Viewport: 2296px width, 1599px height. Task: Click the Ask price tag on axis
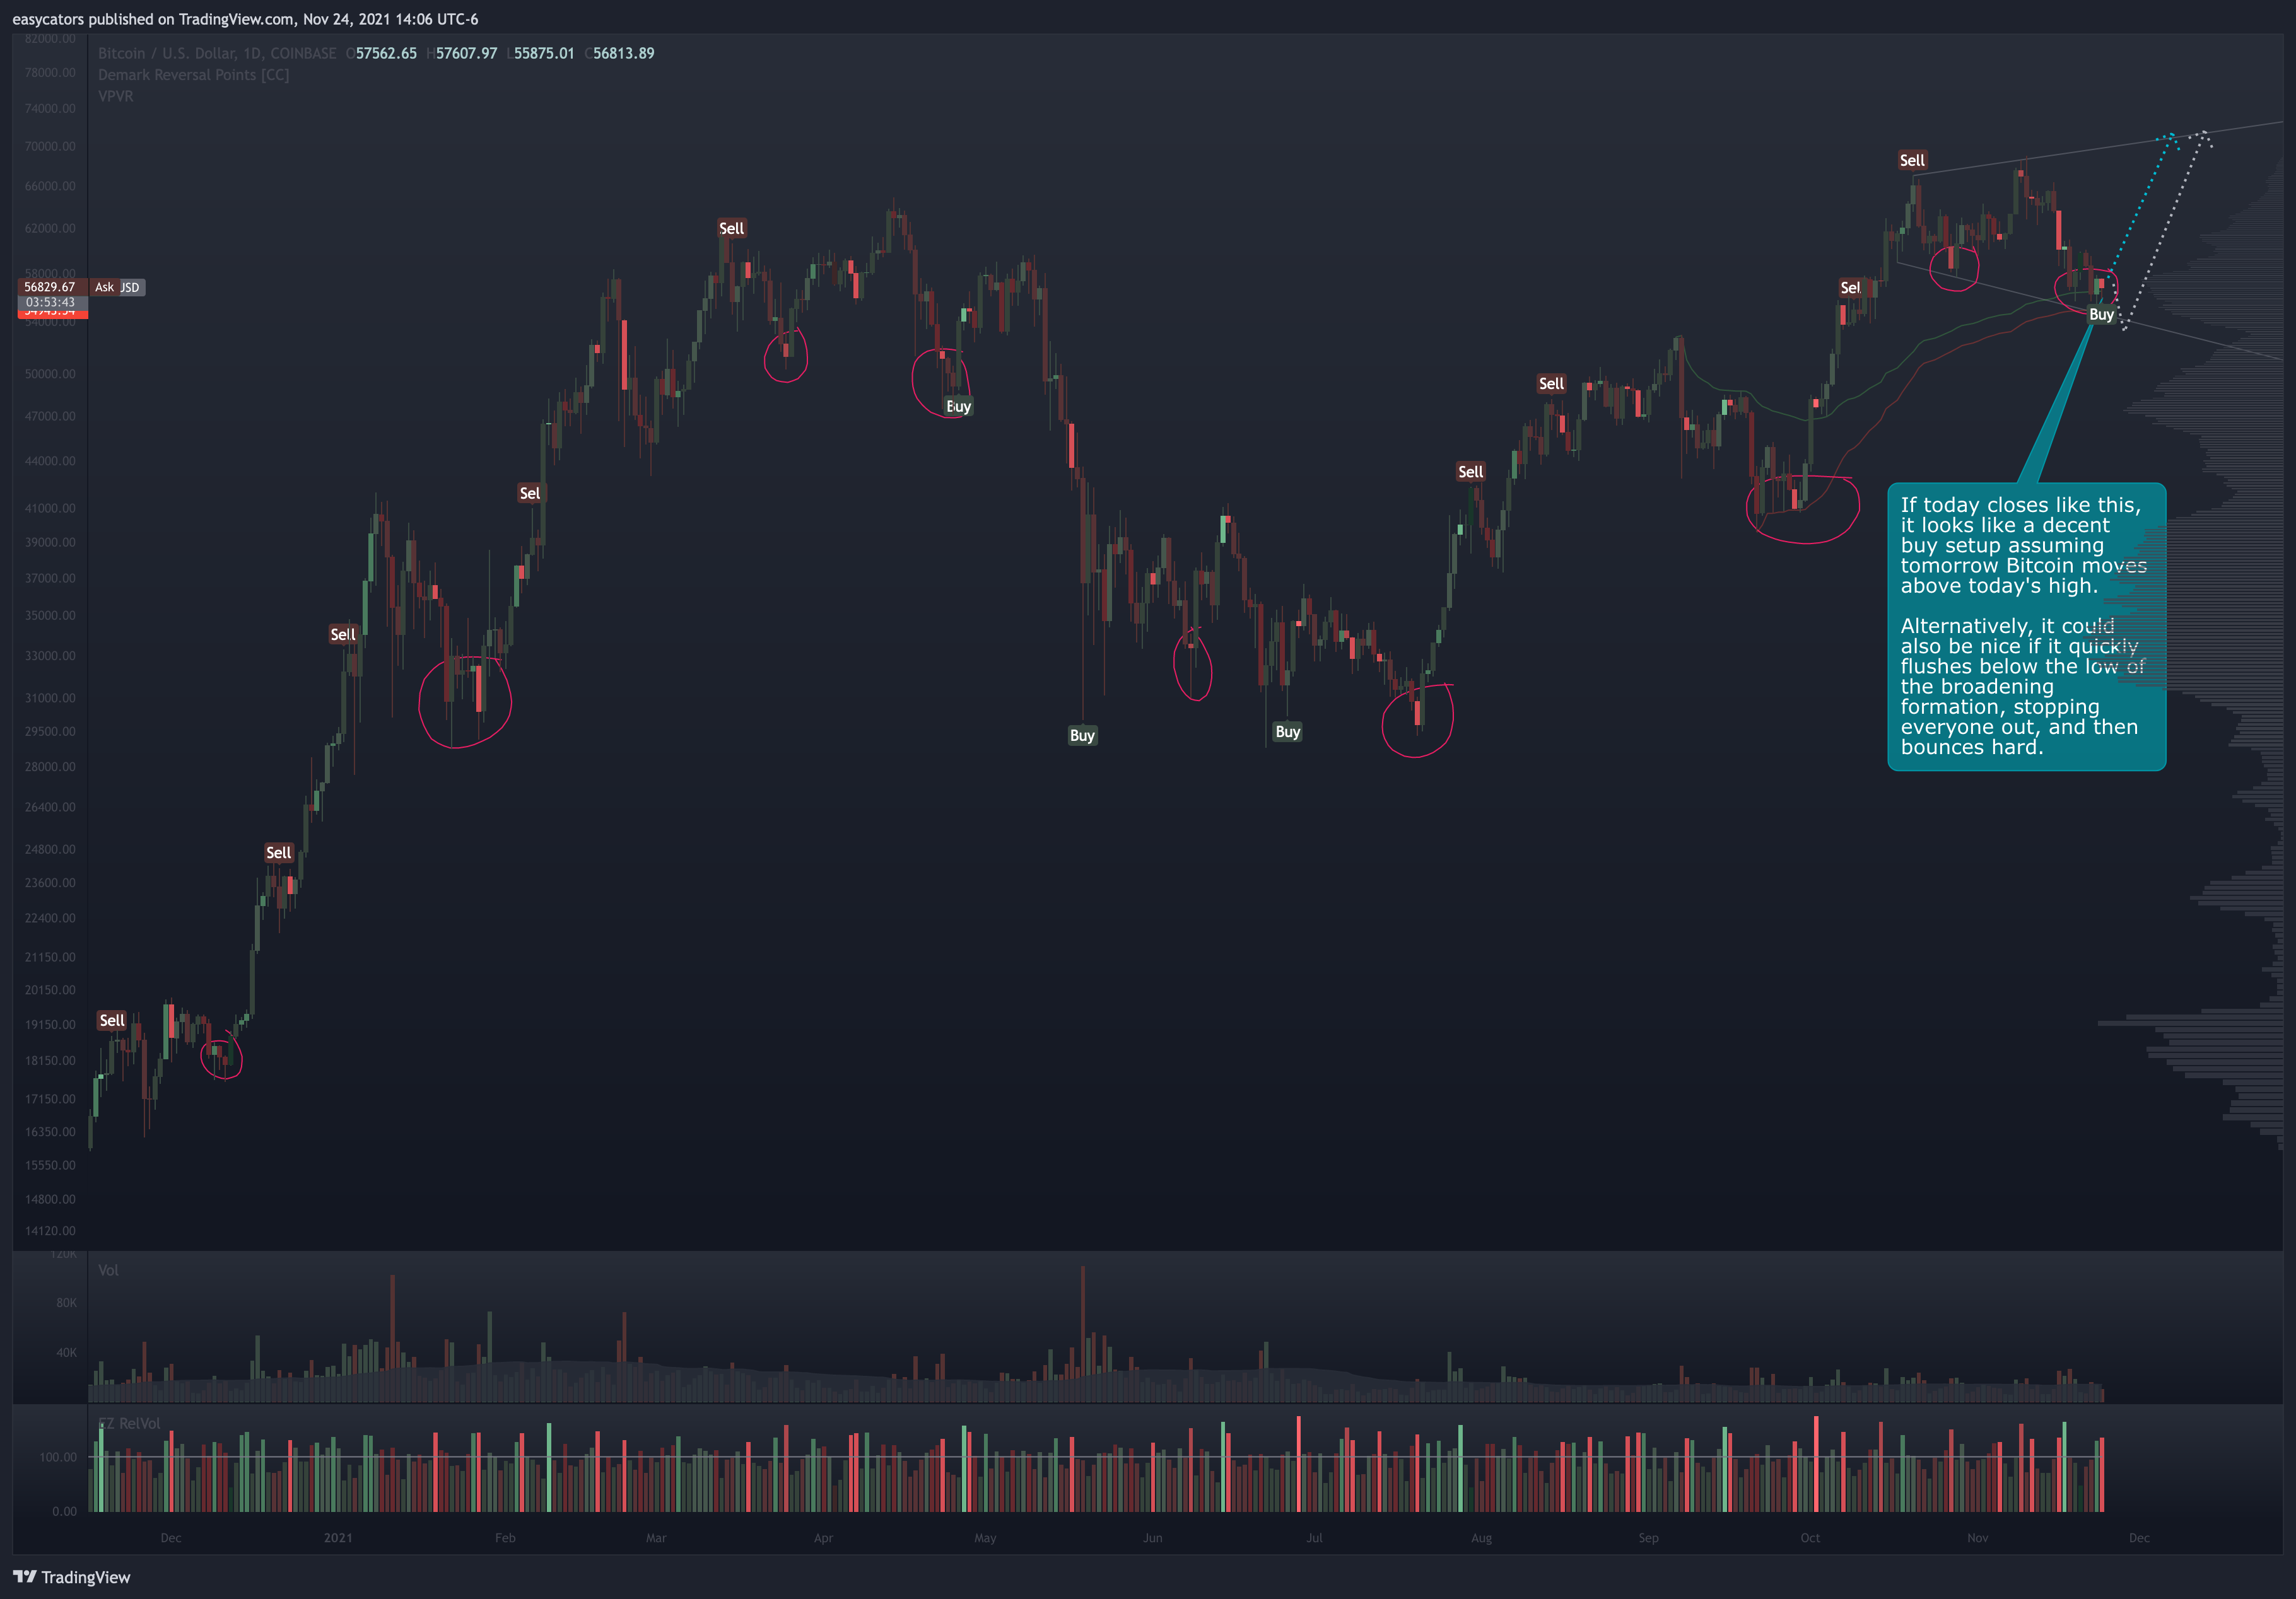coord(104,287)
